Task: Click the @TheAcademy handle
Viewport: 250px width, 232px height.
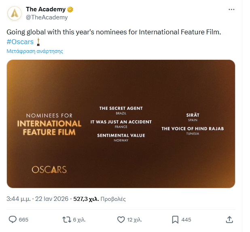Action: pos(47,17)
